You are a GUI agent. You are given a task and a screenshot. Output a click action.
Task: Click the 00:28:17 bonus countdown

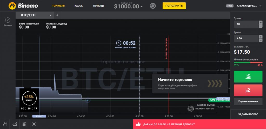[x=29, y=108]
